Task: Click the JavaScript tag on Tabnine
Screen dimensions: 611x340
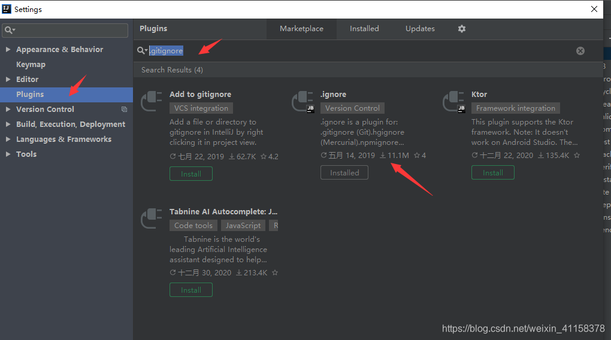Action: (243, 226)
